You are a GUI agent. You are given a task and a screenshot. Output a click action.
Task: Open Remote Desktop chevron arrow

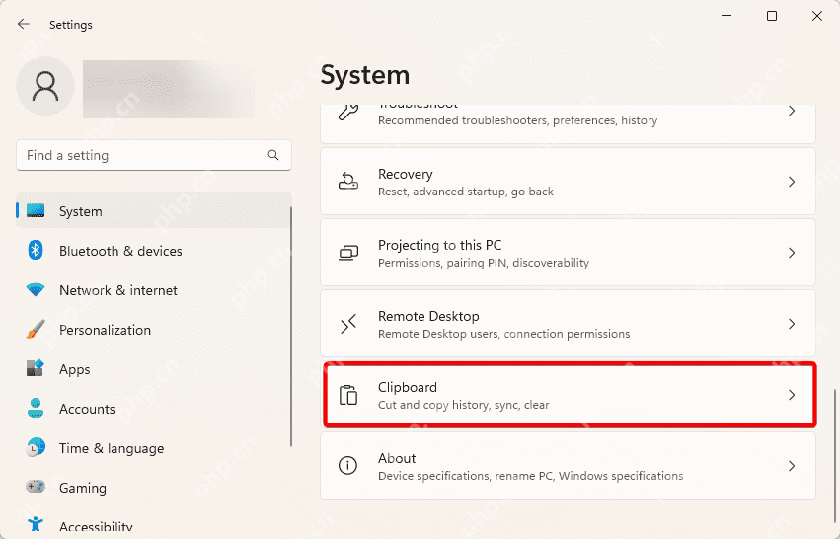(792, 324)
